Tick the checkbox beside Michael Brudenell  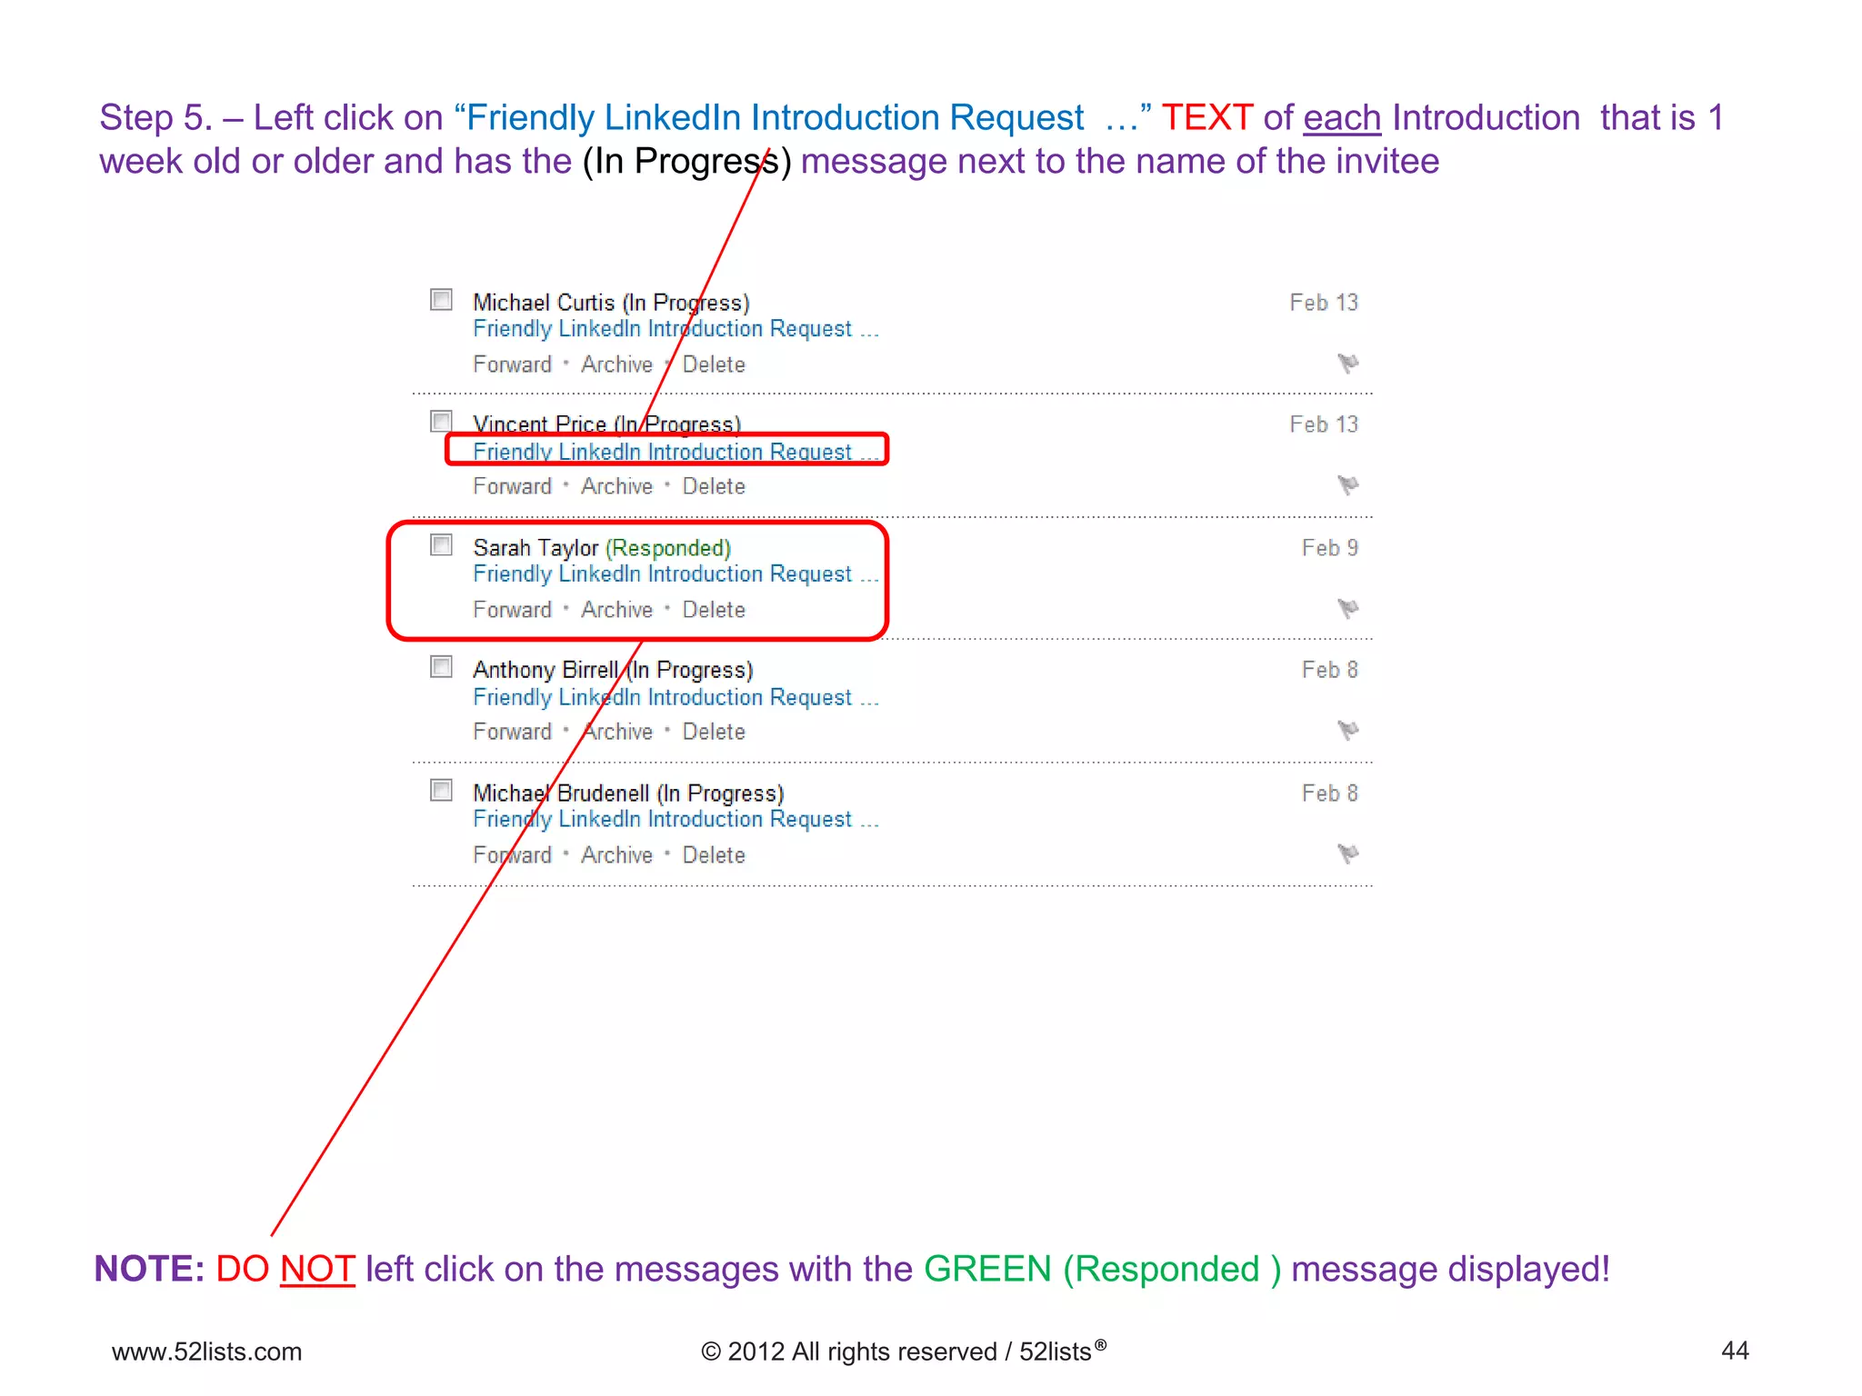click(441, 790)
